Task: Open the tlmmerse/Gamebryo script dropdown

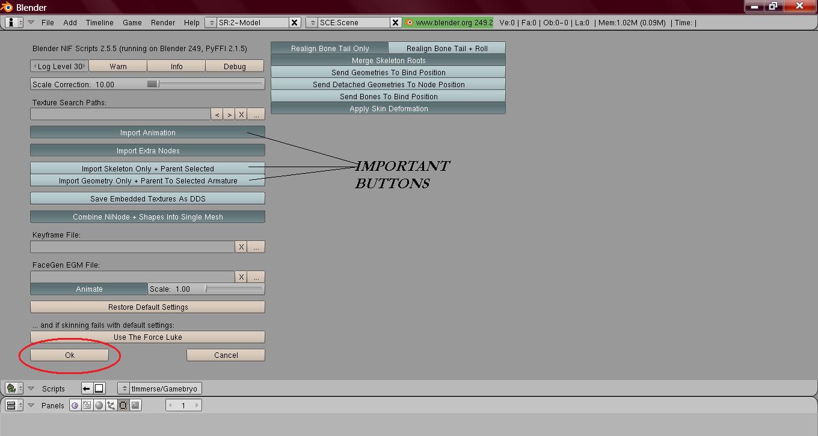Action: [x=124, y=388]
